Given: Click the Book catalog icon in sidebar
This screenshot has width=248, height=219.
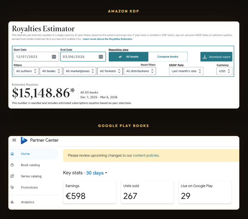Looking at the screenshot, I should pyautogui.click(x=12, y=165).
